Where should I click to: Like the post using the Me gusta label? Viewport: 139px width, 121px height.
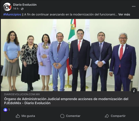[28, 116]
